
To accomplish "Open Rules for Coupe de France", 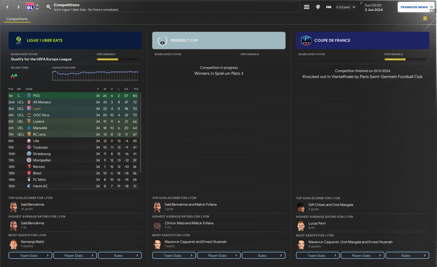I will (407, 255).
